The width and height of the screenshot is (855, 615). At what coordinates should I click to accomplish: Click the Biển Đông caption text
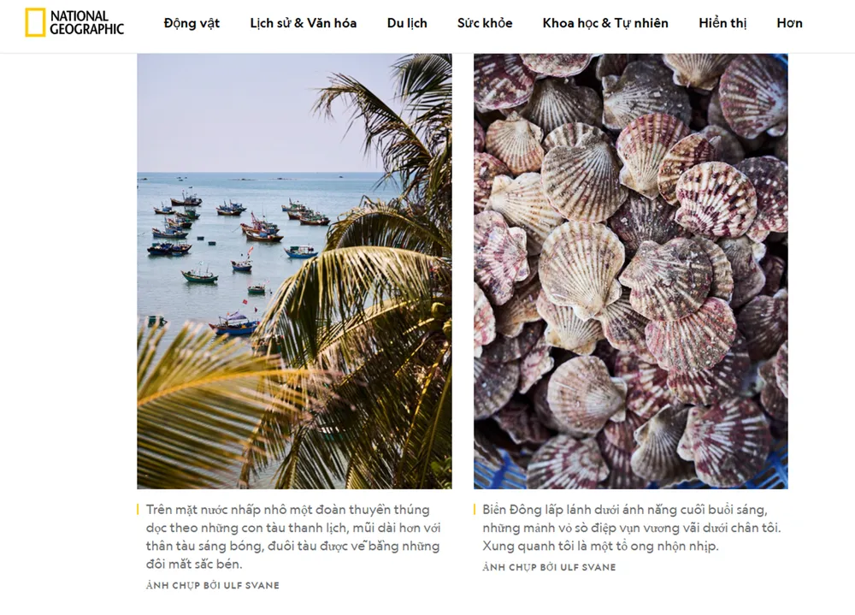(632, 528)
